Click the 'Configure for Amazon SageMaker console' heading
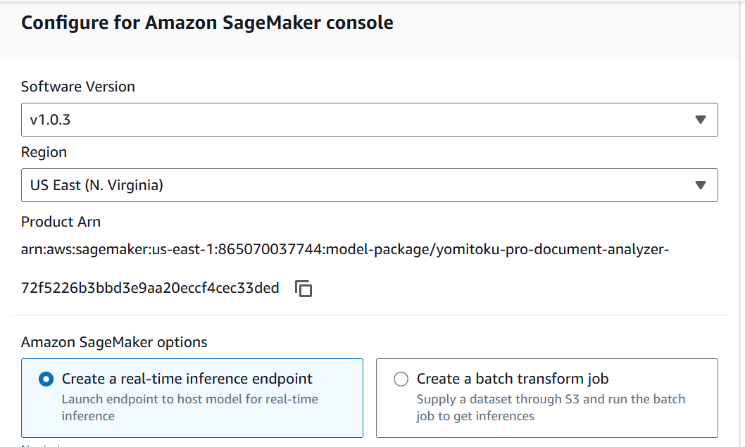The width and height of the screenshot is (745, 447). (208, 23)
